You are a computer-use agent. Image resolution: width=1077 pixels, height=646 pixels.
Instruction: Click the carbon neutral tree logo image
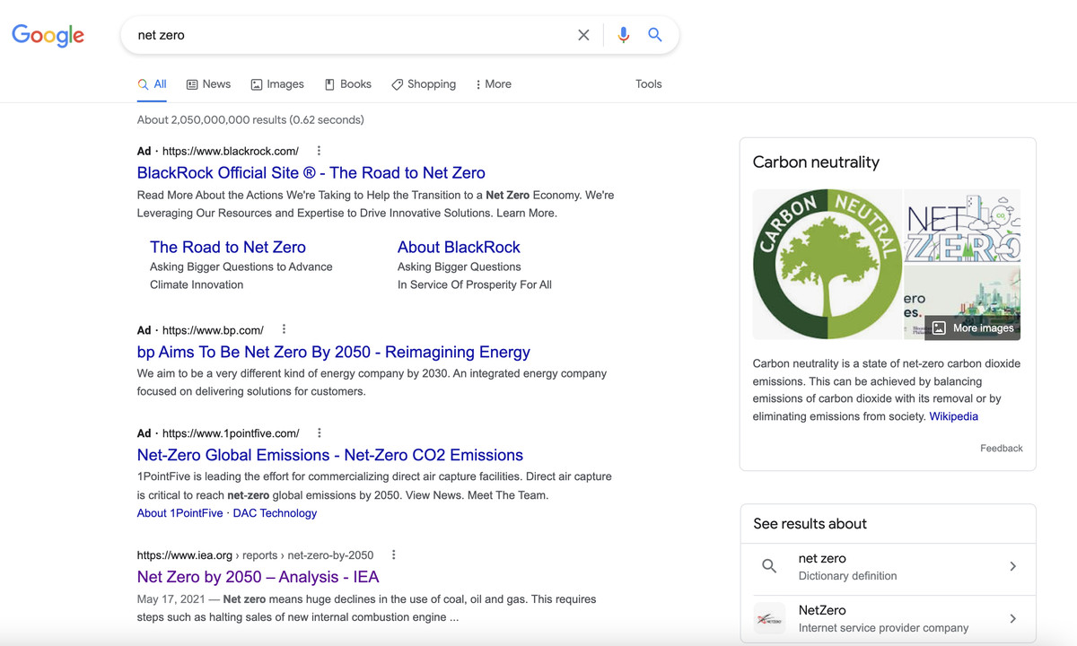pos(827,264)
